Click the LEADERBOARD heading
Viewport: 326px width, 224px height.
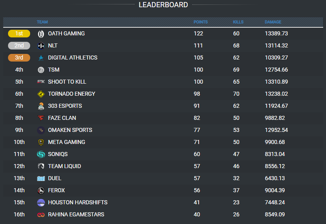[163, 5]
